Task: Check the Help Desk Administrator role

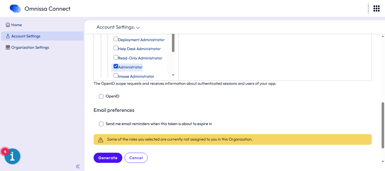Action: pyautogui.click(x=116, y=48)
